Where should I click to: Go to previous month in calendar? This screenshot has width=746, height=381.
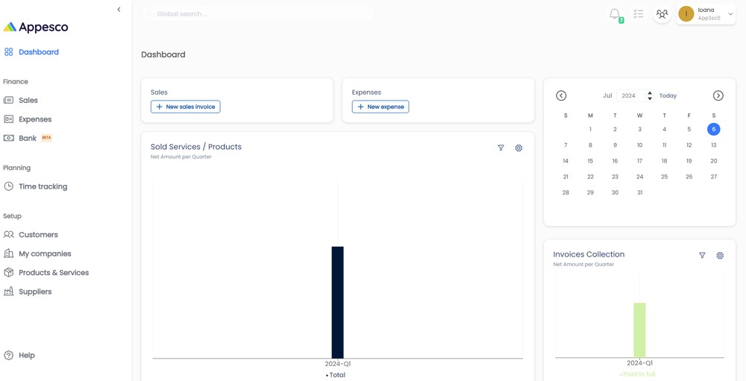[x=562, y=95]
